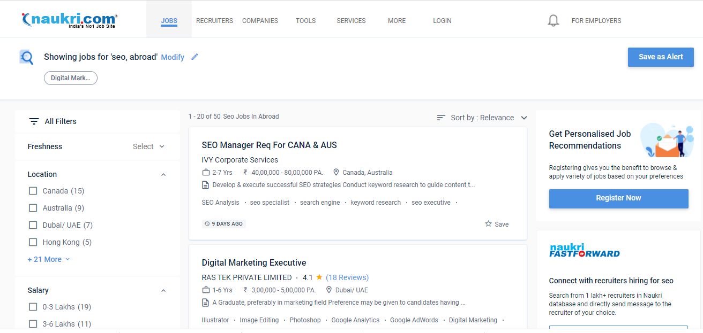This screenshot has width=703, height=333.
Task: Click the Google Analytics skill tag
Action: [355, 320]
